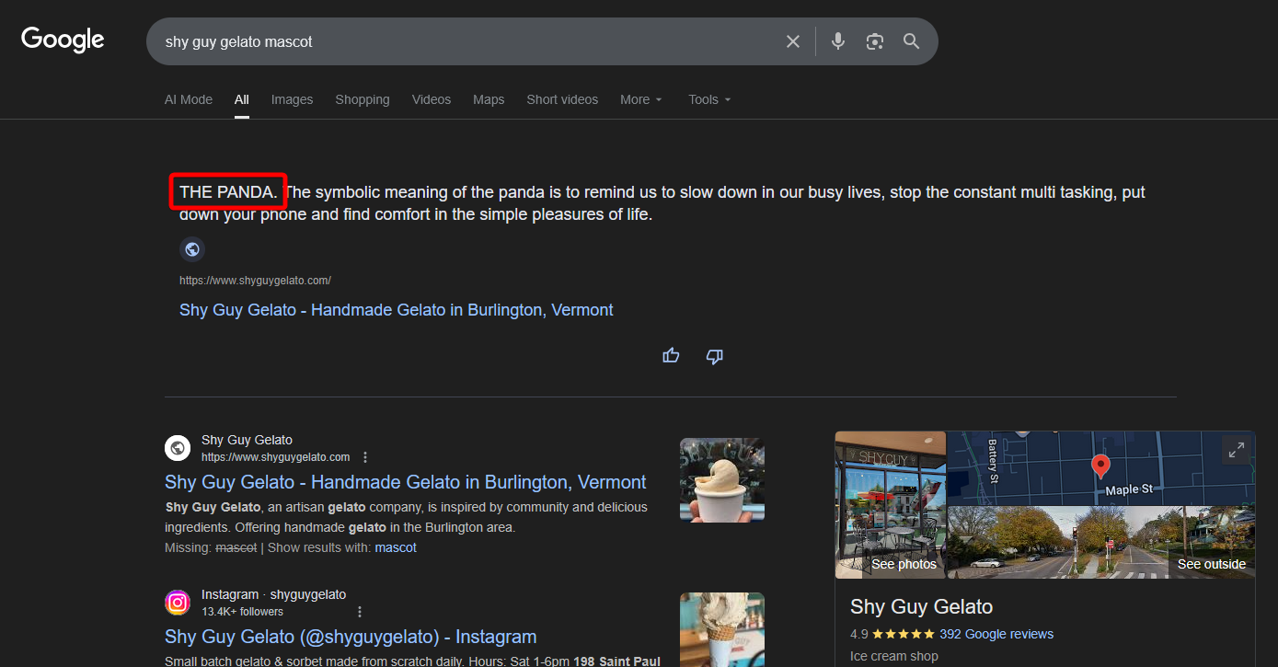Click the Google logo
The height and width of the screenshot is (667, 1278).
point(63,40)
